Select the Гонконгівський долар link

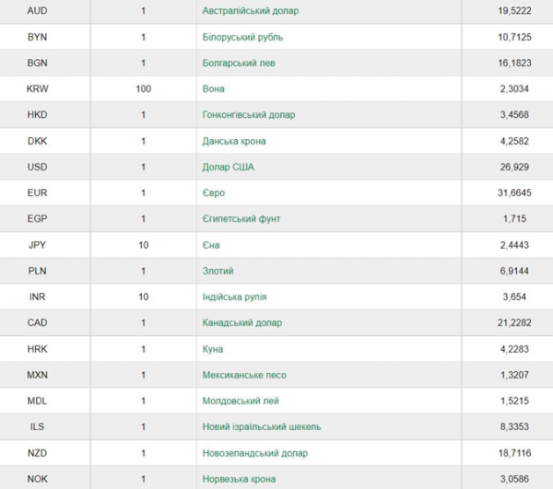tap(249, 115)
